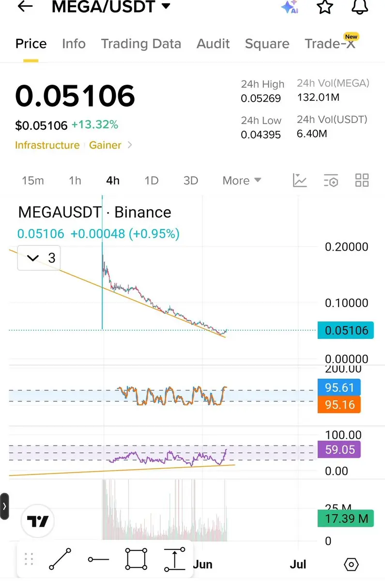Expand the collapsed indicators legend showing 3
Image resolution: width=385 pixels, height=581 pixels.
(39, 258)
